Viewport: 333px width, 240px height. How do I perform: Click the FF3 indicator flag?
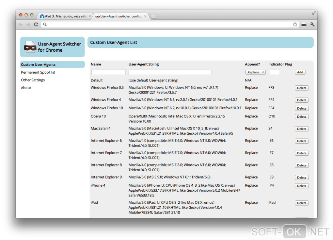(271, 87)
